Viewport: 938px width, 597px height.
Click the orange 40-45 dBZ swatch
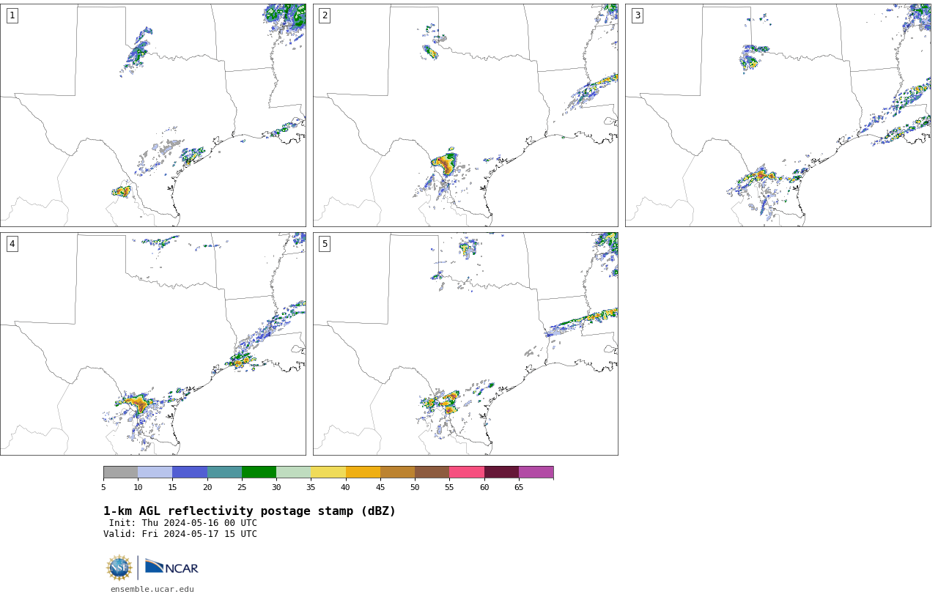tap(363, 472)
